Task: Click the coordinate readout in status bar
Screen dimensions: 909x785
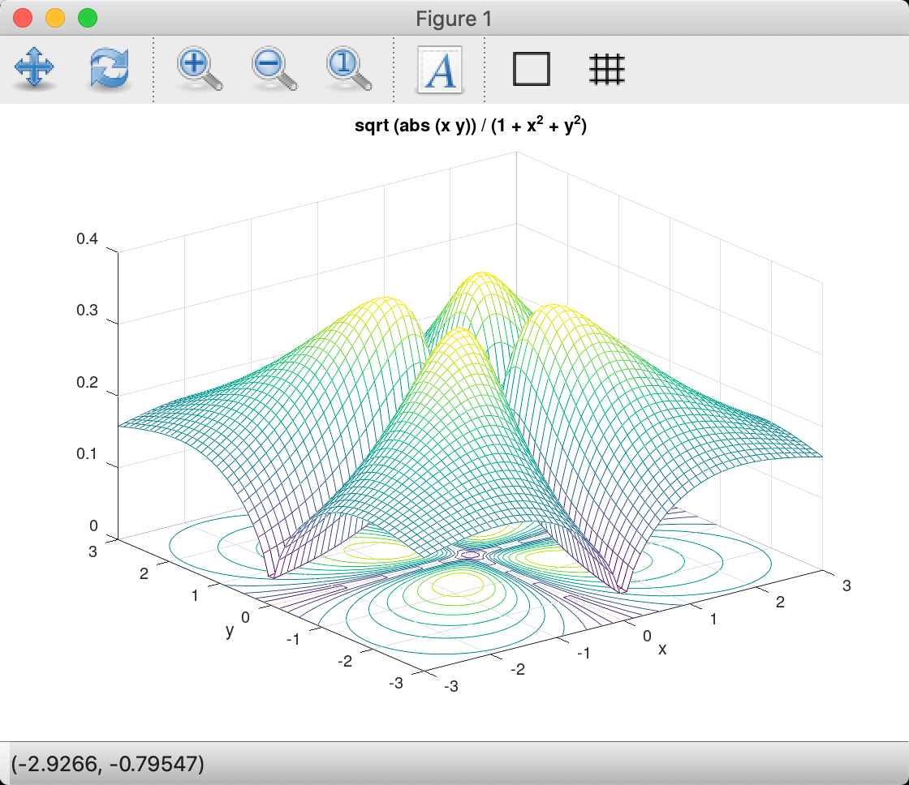Action: click(107, 763)
